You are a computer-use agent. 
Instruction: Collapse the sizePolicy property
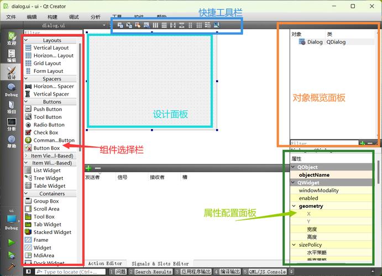[x=294, y=245]
